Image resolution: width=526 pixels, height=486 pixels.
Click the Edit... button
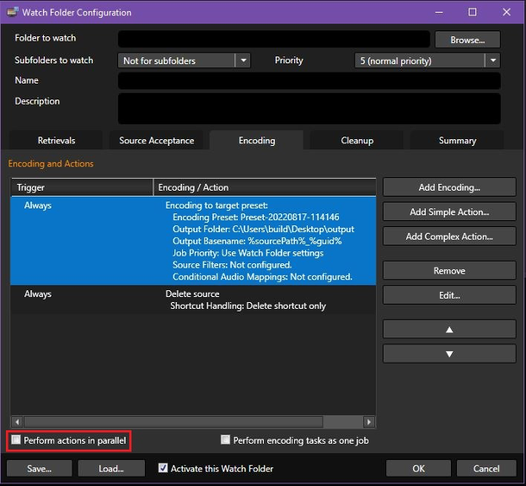[449, 295]
